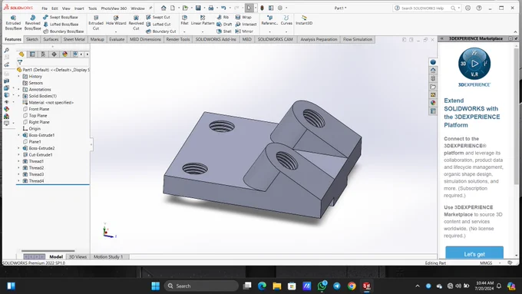Expand the Thread1 feature node
Viewport: 522px width, 294px height.
18,161
